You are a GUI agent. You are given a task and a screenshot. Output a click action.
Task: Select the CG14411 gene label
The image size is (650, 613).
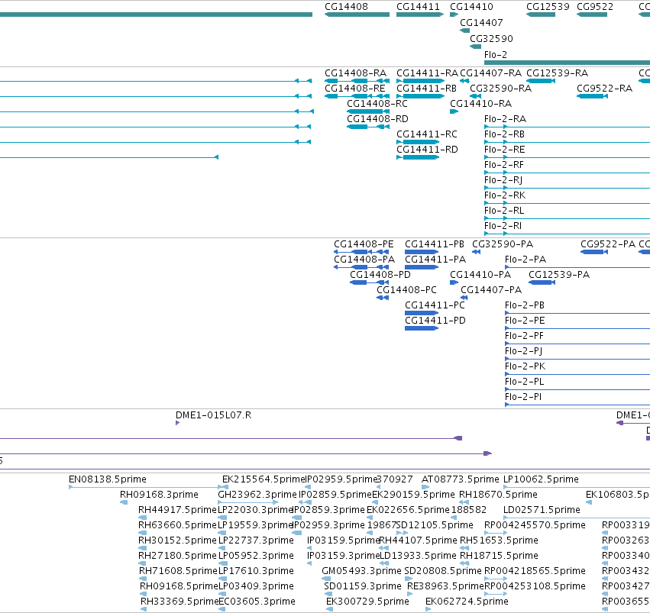click(x=418, y=7)
